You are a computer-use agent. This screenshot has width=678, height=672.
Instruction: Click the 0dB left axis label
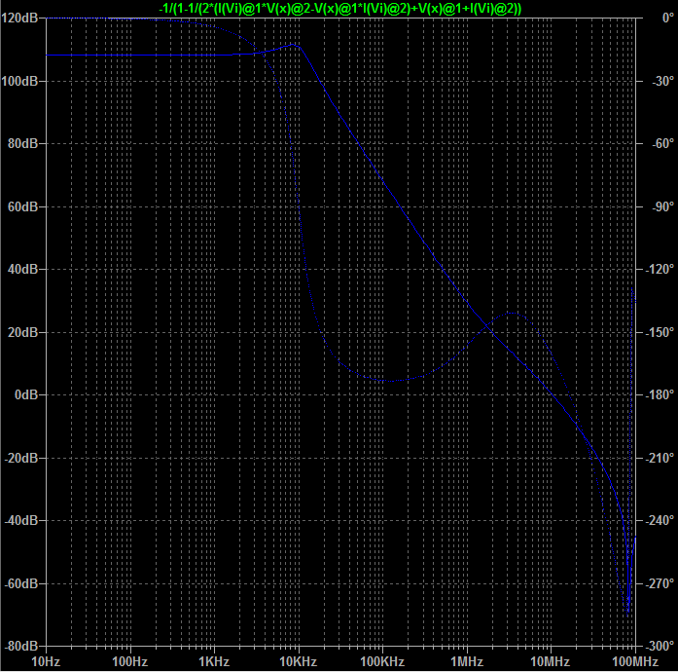[26, 394]
